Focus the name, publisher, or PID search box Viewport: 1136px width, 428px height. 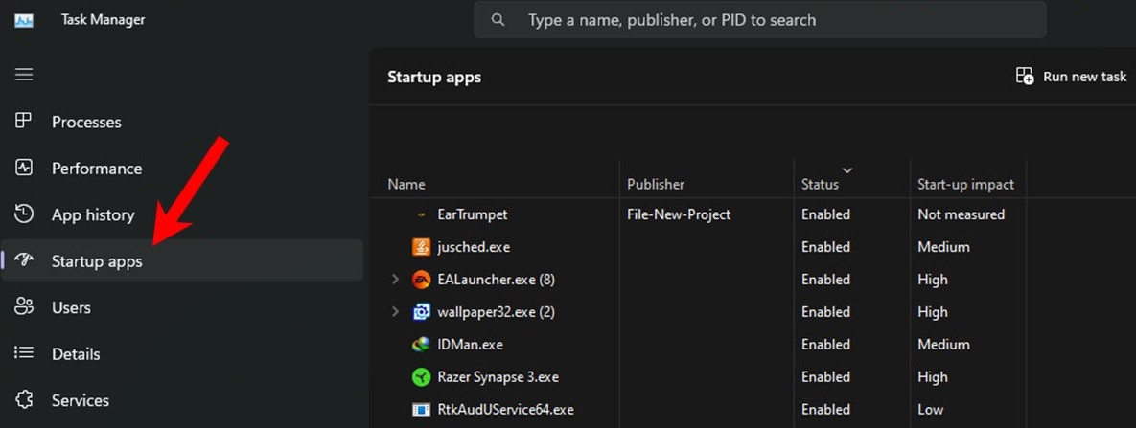coord(760,19)
